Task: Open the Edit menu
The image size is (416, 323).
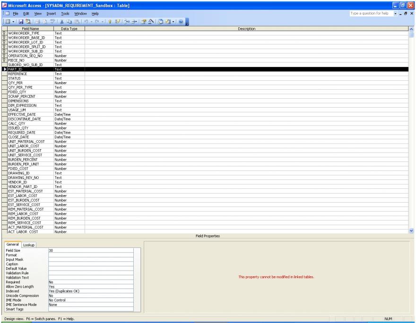Action: point(26,14)
